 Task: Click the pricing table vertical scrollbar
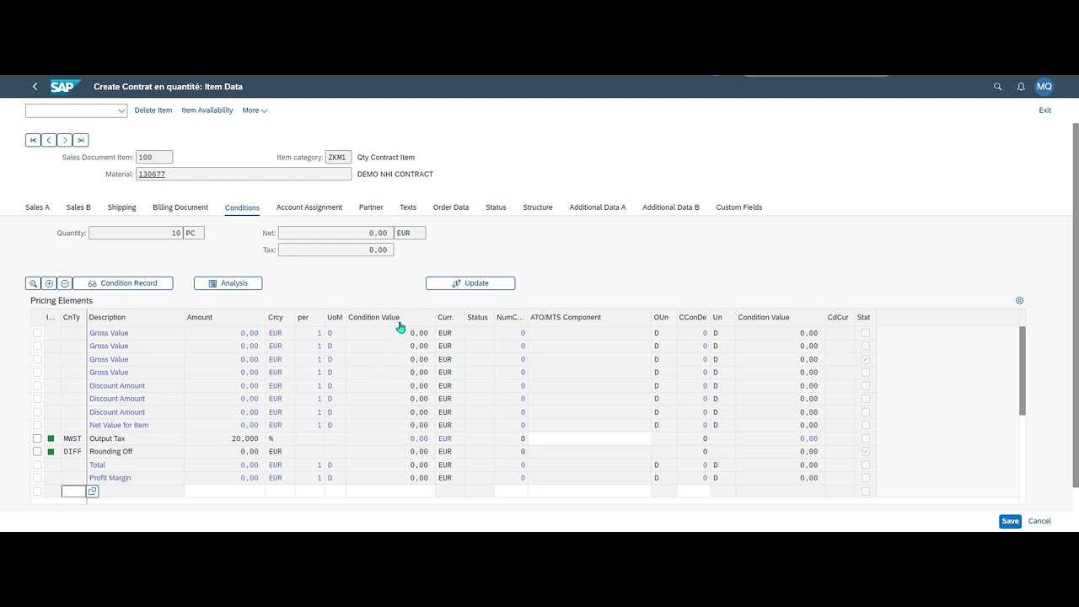[1023, 371]
